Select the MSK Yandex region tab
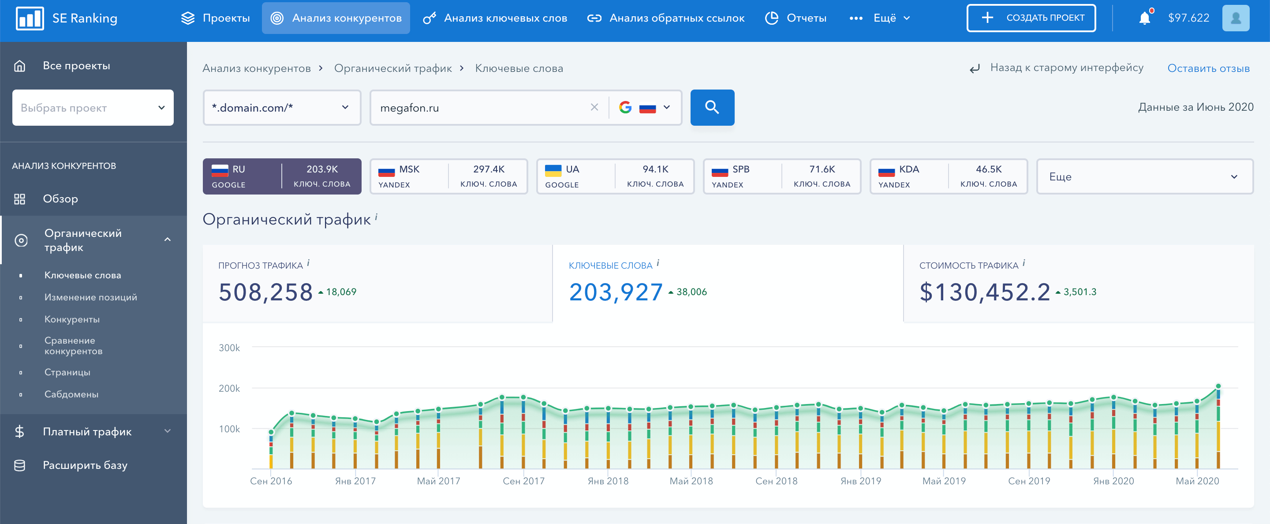Viewport: 1270px width, 524px height. click(448, 176)
